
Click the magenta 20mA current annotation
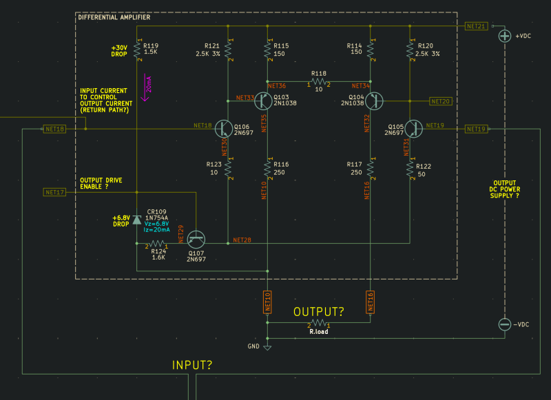tap(149, 84)
